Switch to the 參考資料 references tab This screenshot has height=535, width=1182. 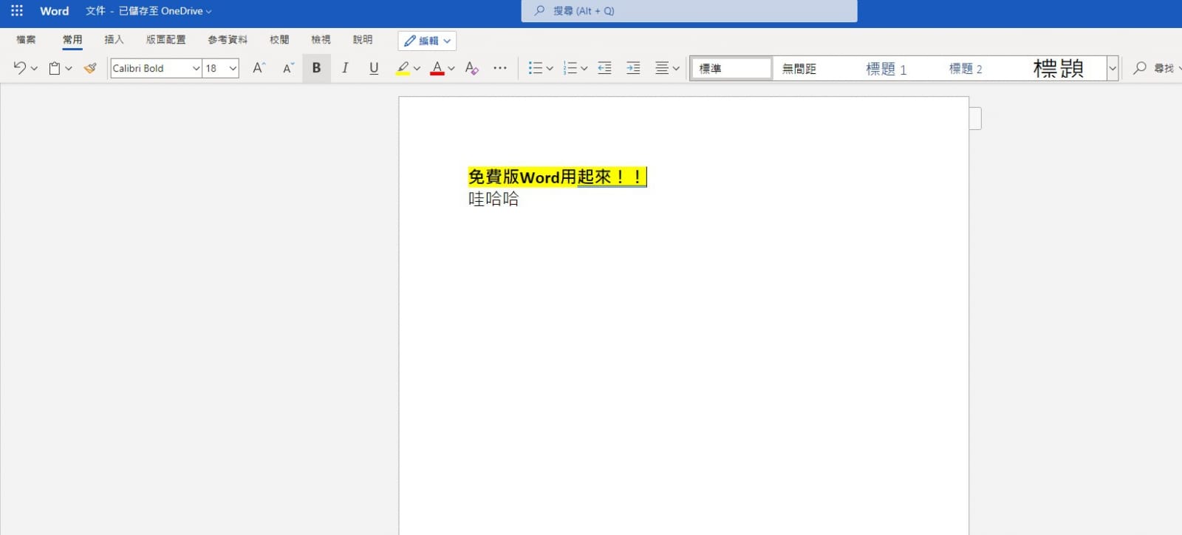coord(228,40)
